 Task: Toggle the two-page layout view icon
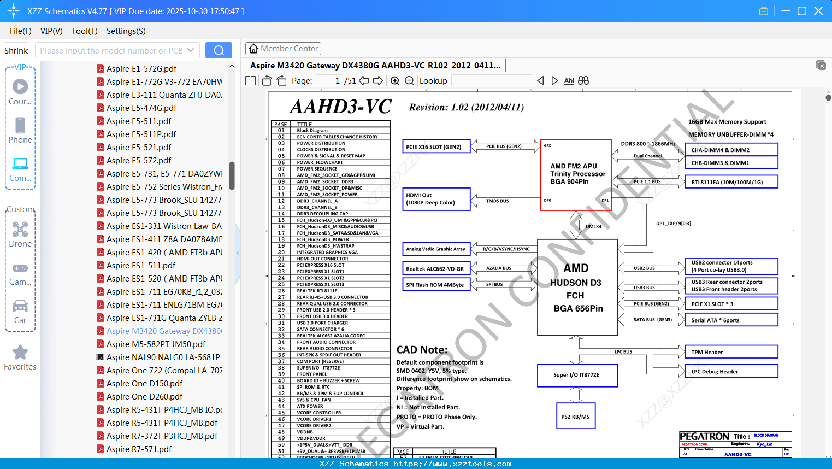tap(250, 81)
